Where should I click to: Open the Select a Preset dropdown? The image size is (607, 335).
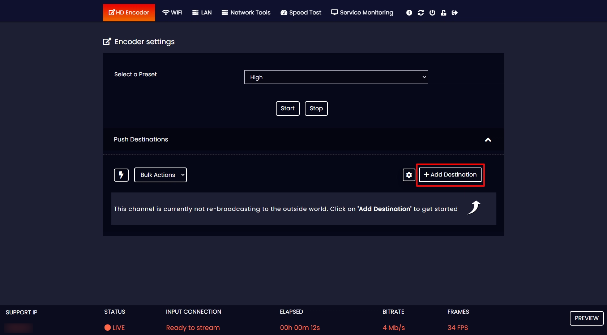[335, 77]
